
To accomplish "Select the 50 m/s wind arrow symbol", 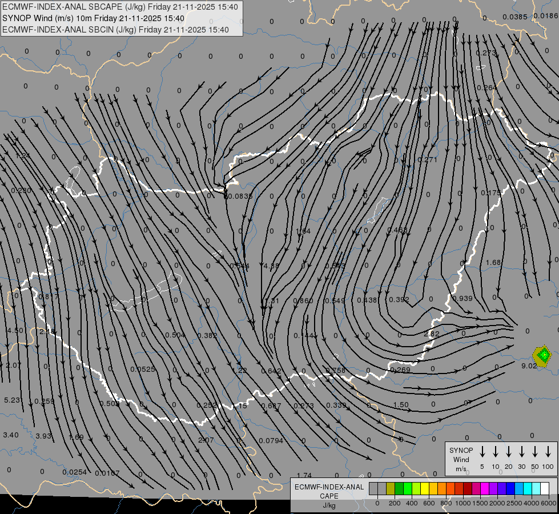I will (535, 452).
